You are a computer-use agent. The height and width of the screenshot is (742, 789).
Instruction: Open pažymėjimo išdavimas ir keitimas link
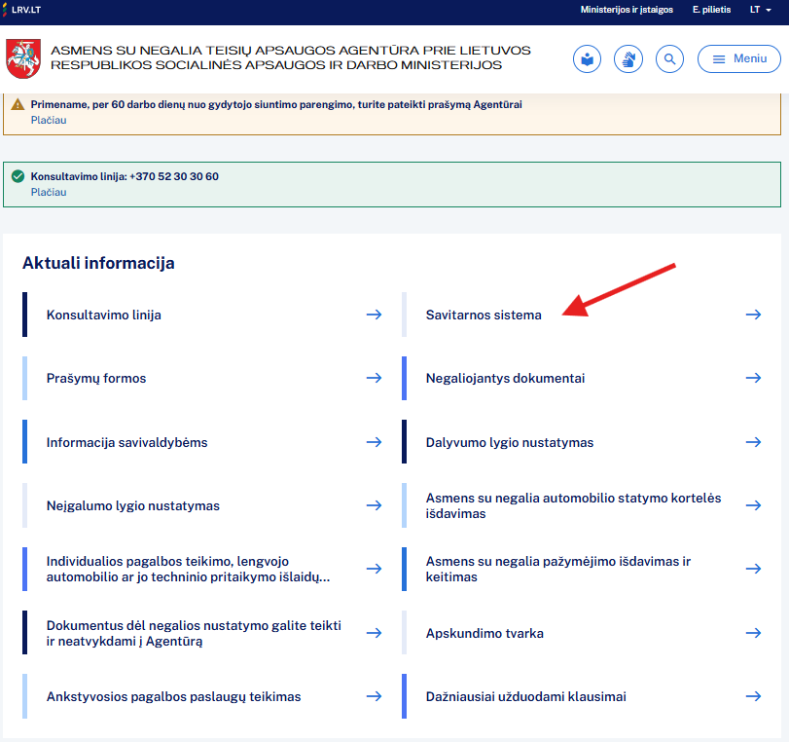pos(558,569)
